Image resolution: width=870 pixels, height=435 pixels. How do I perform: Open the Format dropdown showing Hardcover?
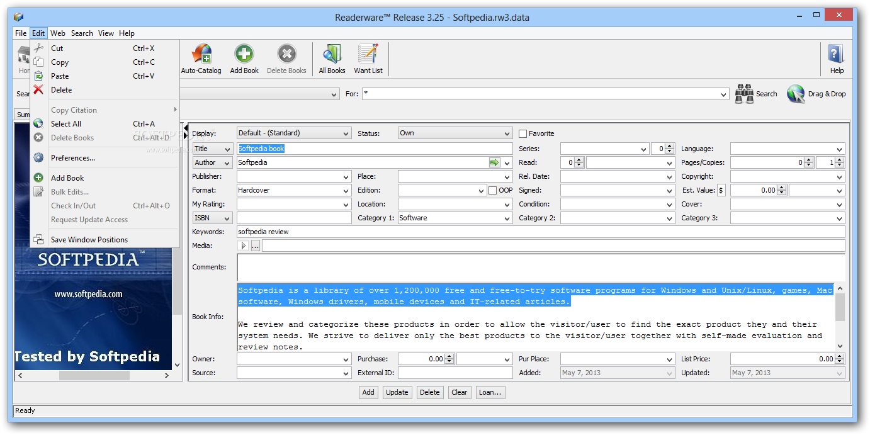point(294,190)
